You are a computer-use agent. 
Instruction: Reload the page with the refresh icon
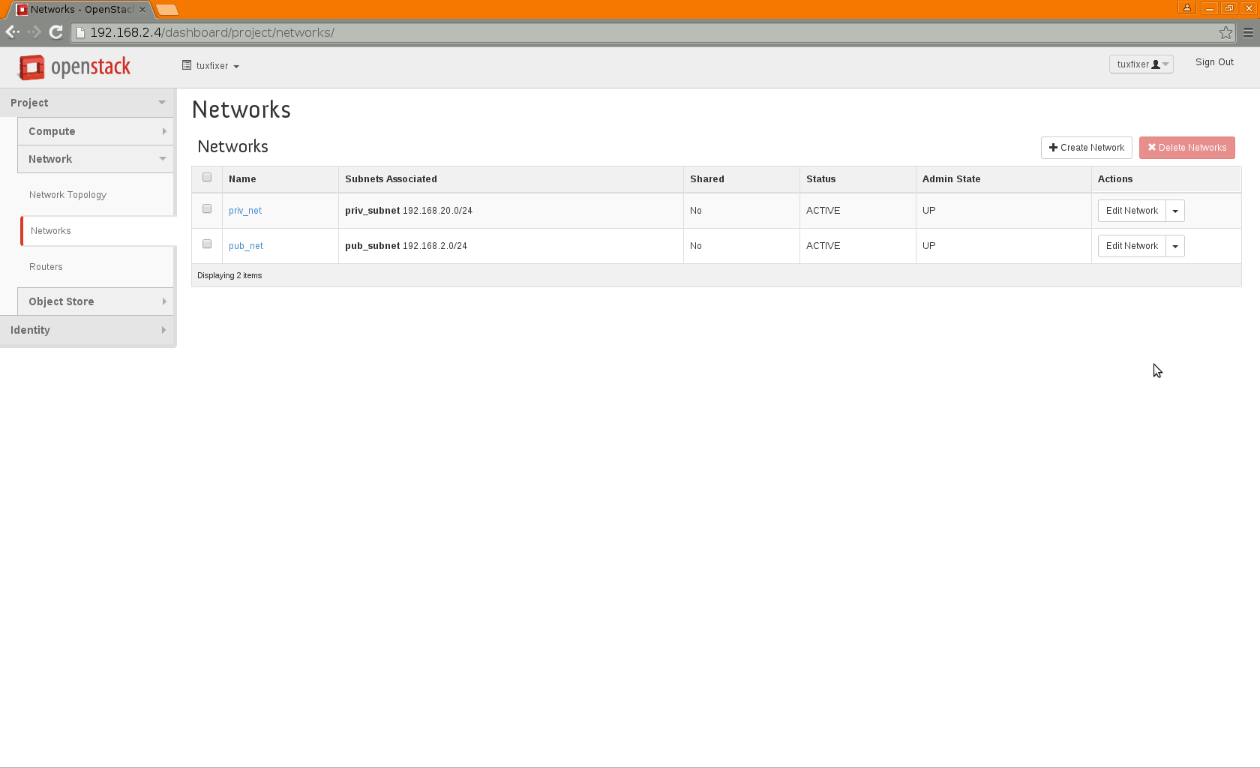[55, 32]
